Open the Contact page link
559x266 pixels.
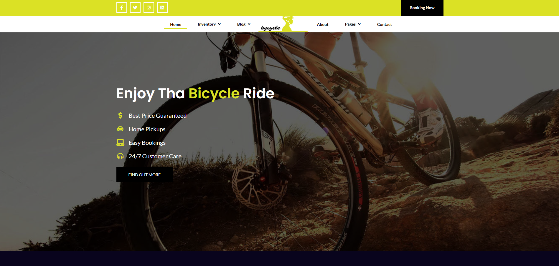tap(384, 24)
